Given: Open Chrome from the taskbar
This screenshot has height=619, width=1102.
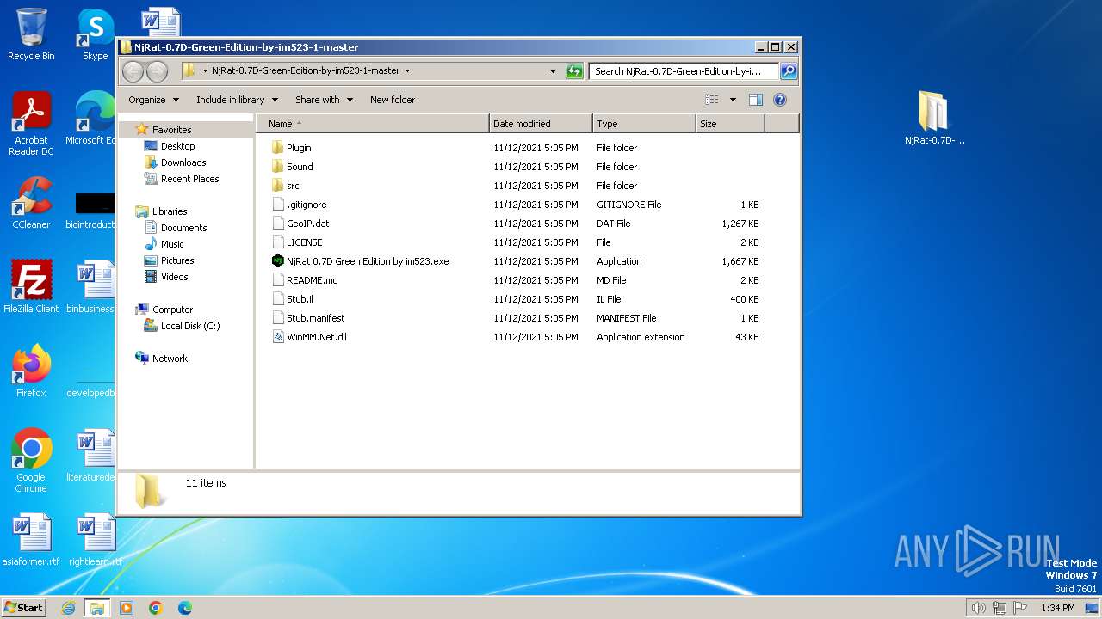Looking at the screenshot, I should [156, 608].
